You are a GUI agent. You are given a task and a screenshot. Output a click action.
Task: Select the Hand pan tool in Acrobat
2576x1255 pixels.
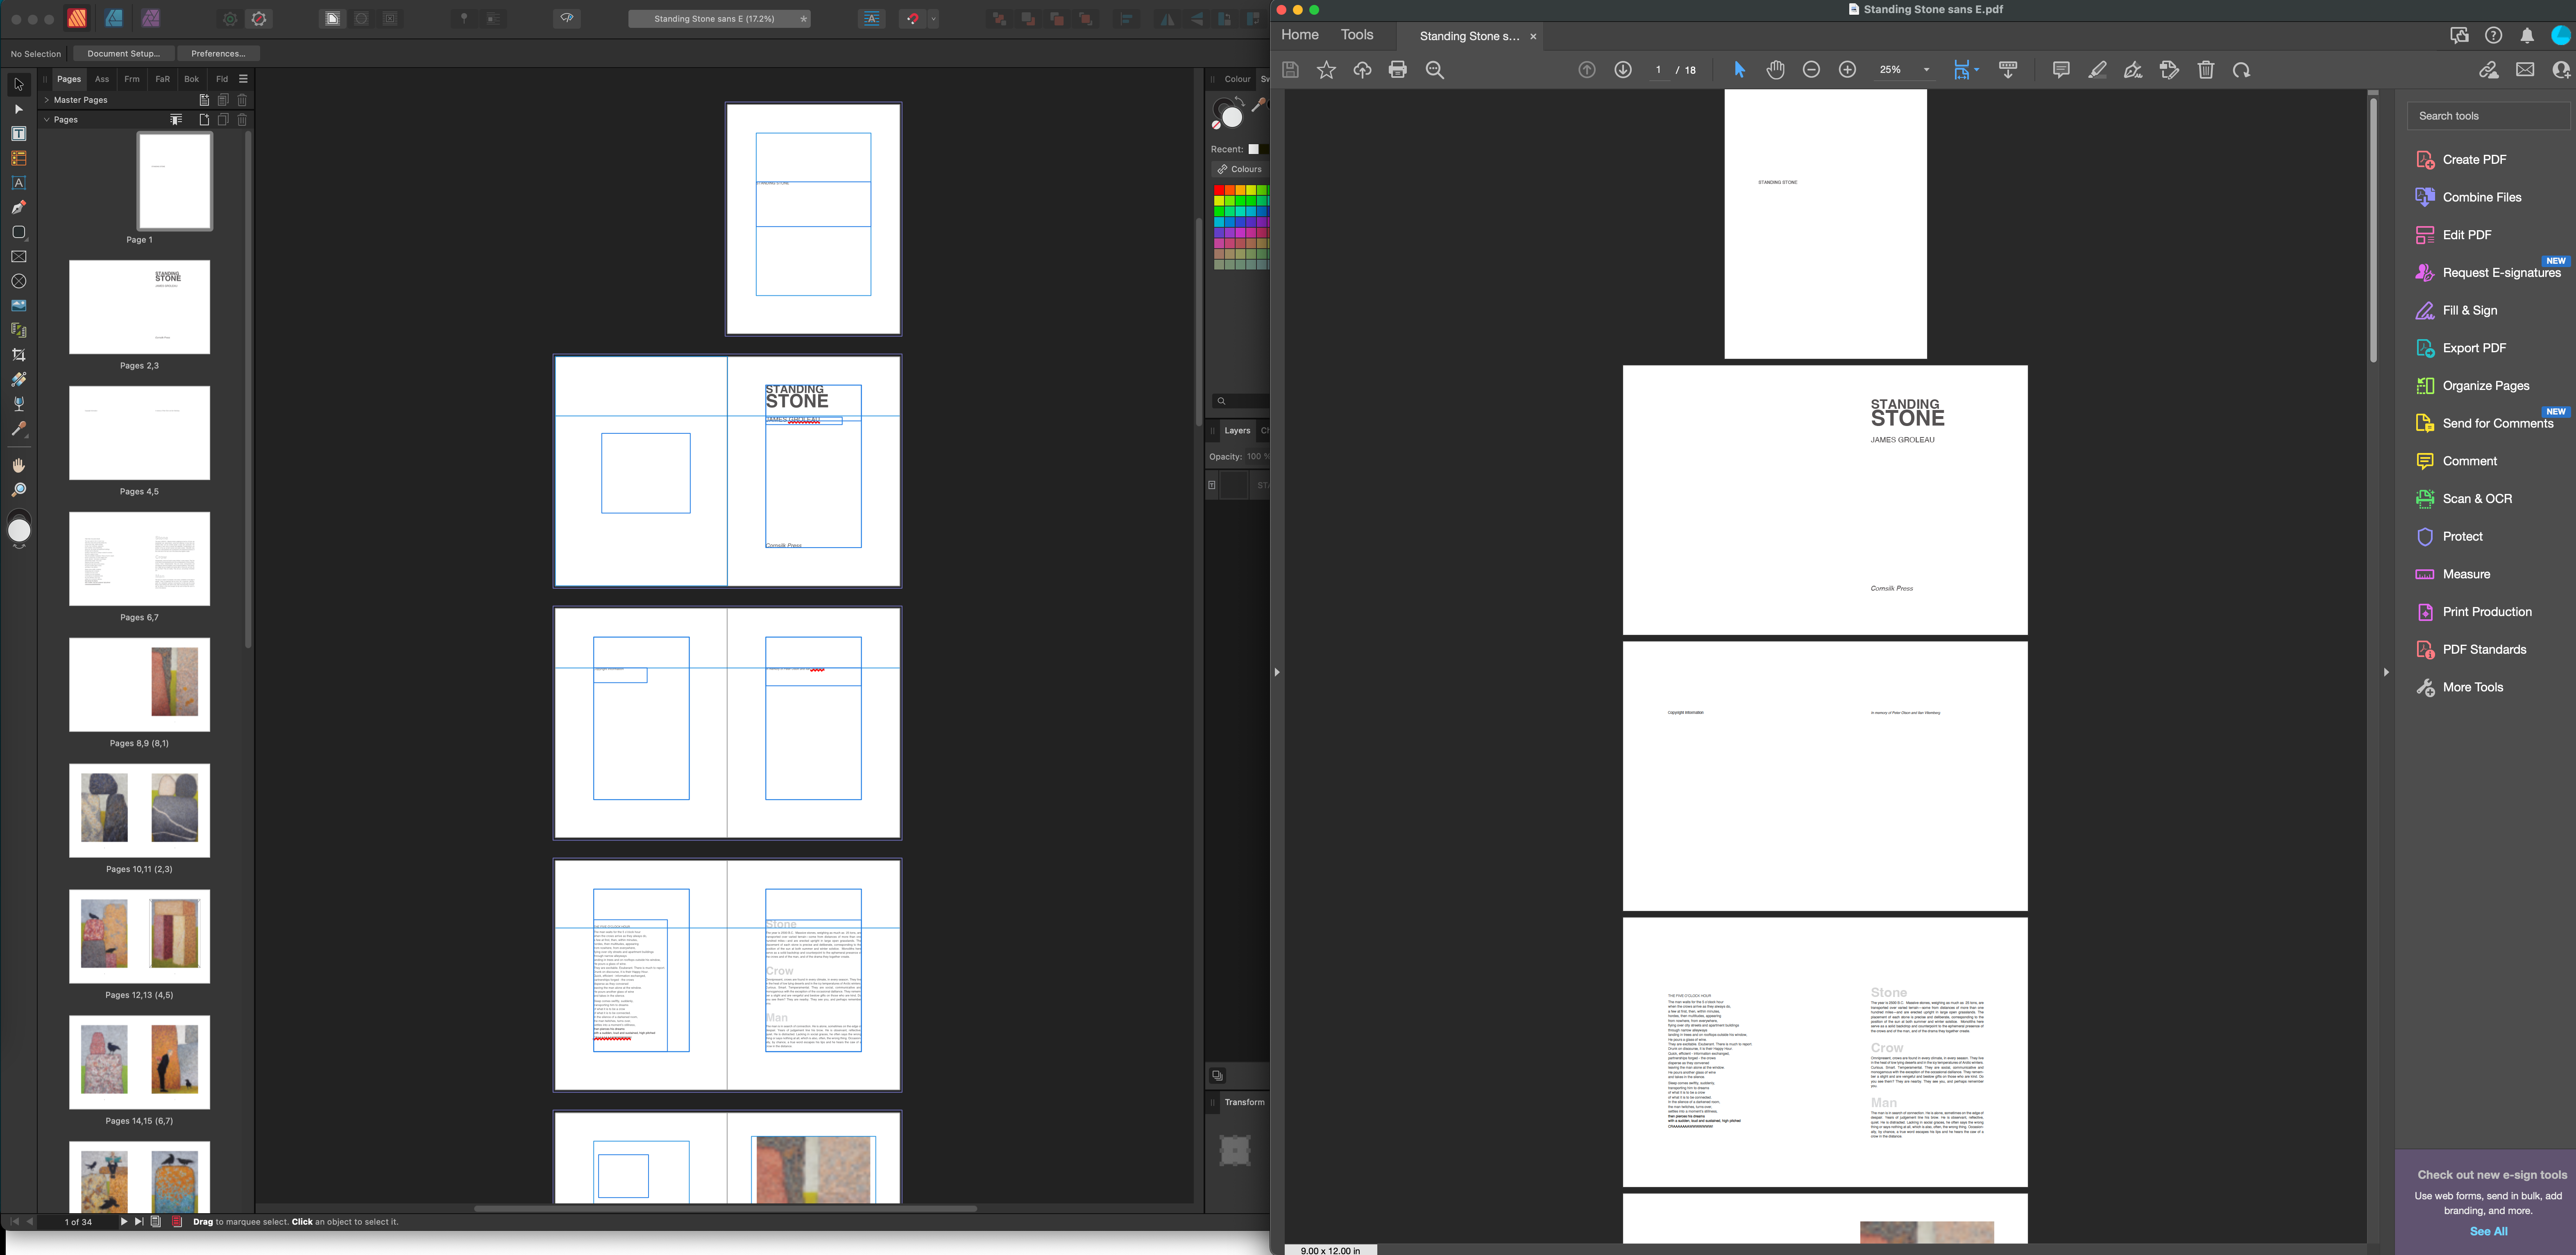coord(1775,70)
